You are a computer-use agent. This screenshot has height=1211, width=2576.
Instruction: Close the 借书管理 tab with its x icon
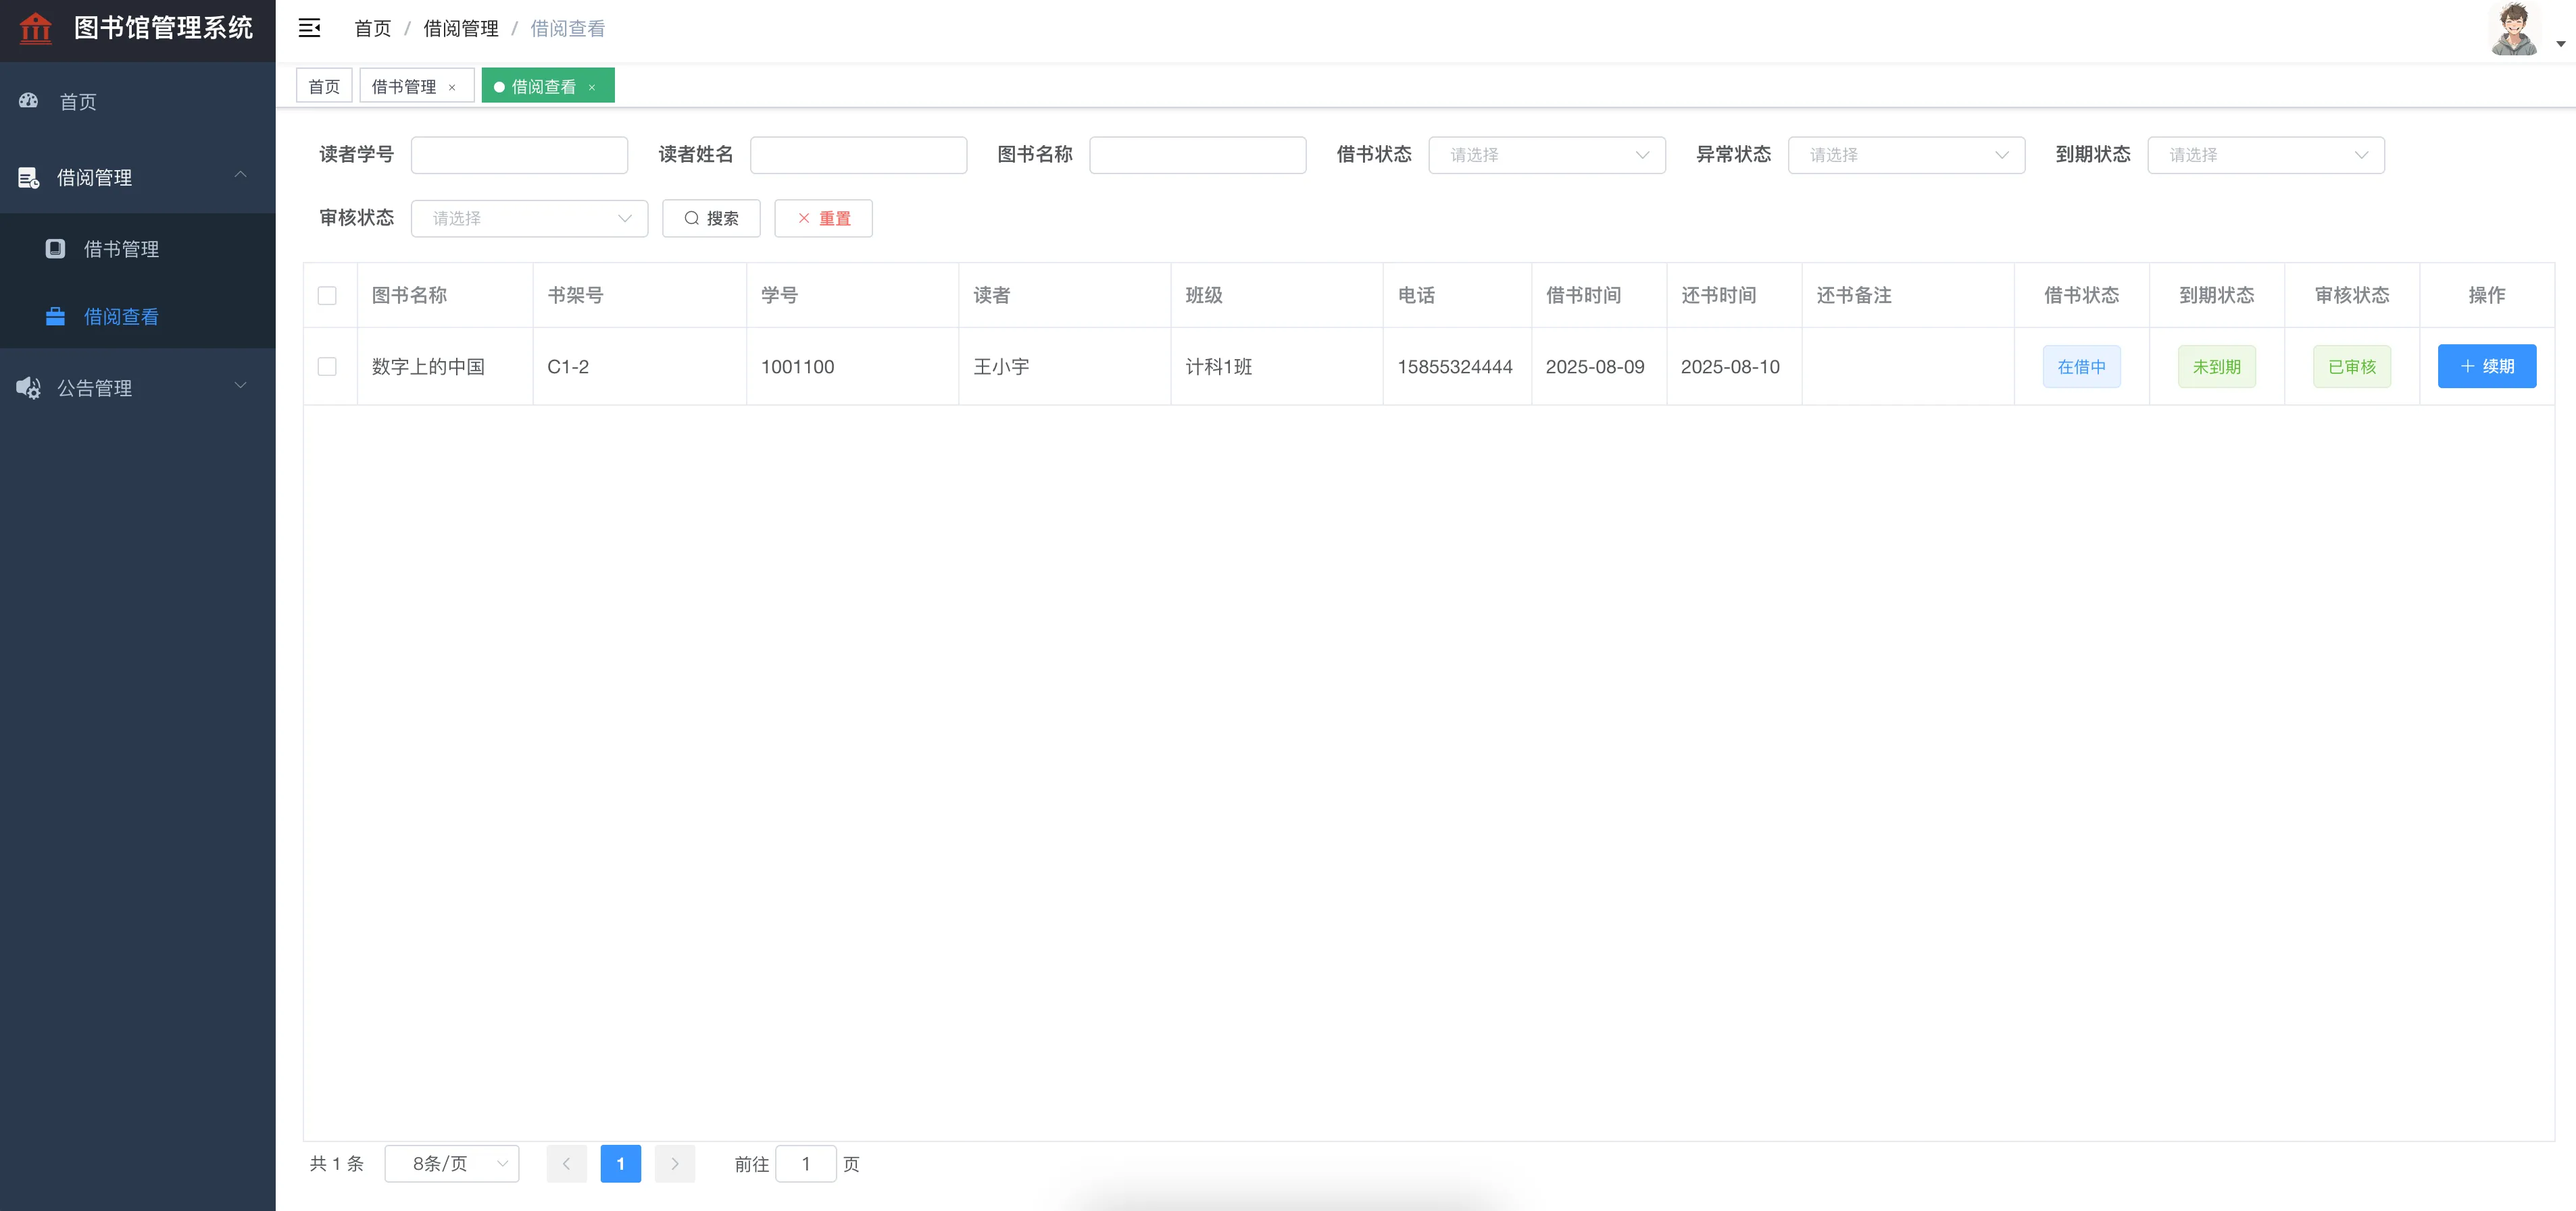pos(452,88)
